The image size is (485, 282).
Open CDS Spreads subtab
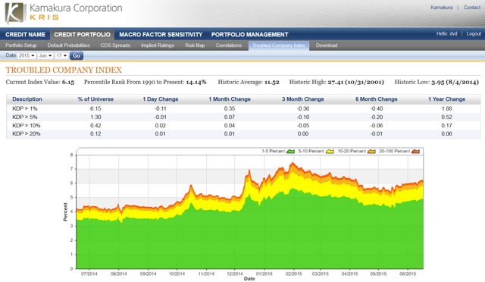[x=115, y=45]
